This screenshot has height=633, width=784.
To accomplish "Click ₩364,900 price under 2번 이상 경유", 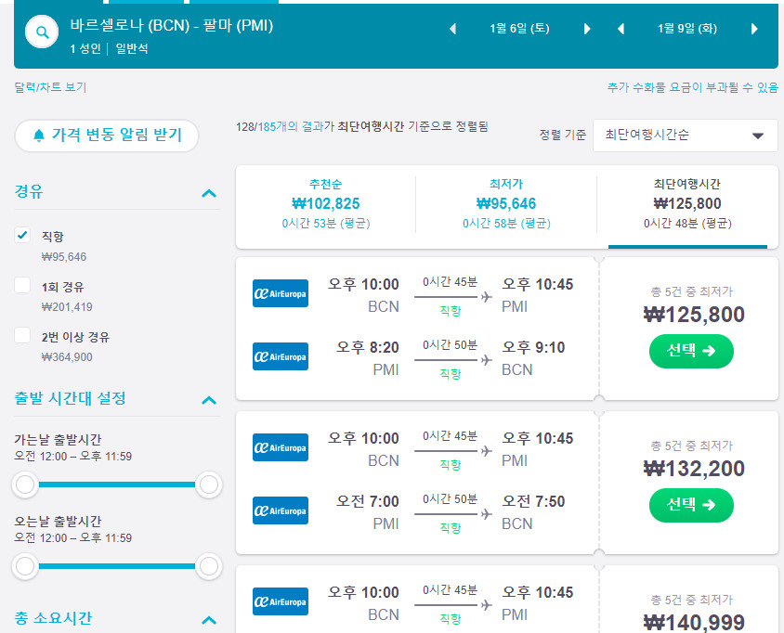I will pyautogui.click(x=67, y=357).
